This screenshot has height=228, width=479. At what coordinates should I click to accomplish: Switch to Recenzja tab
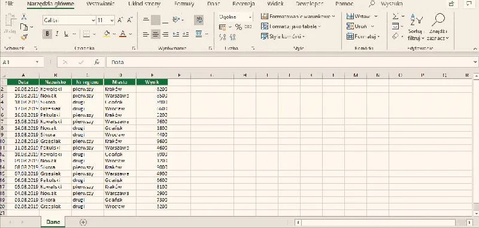[x=244, y=4]
